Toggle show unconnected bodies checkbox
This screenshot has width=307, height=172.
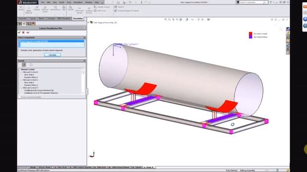pyautogui.click(x=20, y=97)
